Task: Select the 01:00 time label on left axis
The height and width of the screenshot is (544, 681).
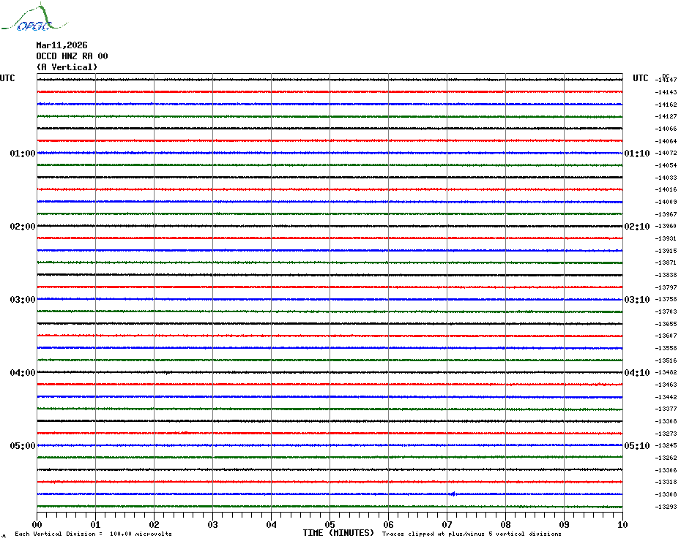Action: click(x=22, y=154)
